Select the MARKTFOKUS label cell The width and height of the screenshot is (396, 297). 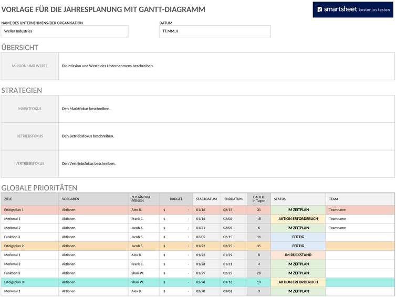[30, 109]
